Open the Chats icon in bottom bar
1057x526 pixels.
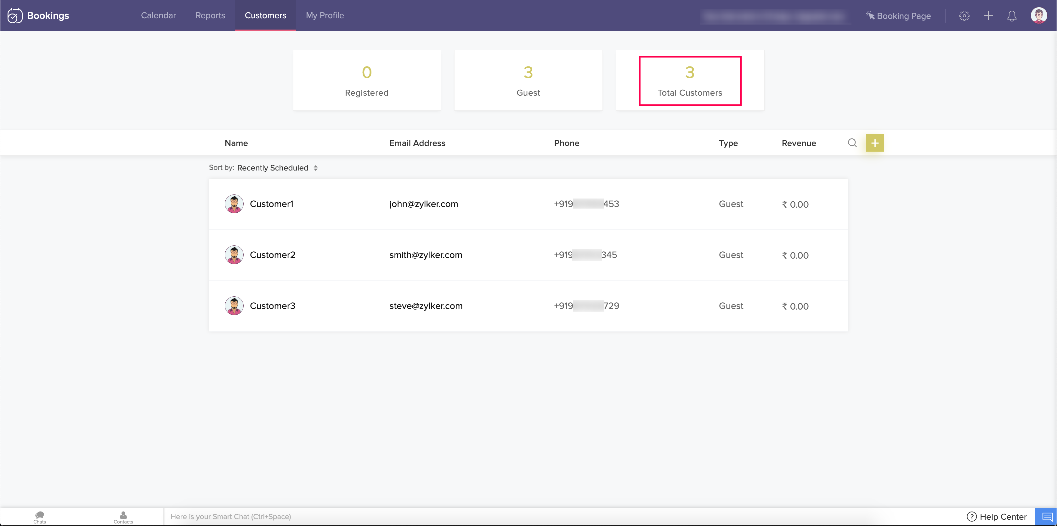(x=40, y=517)
